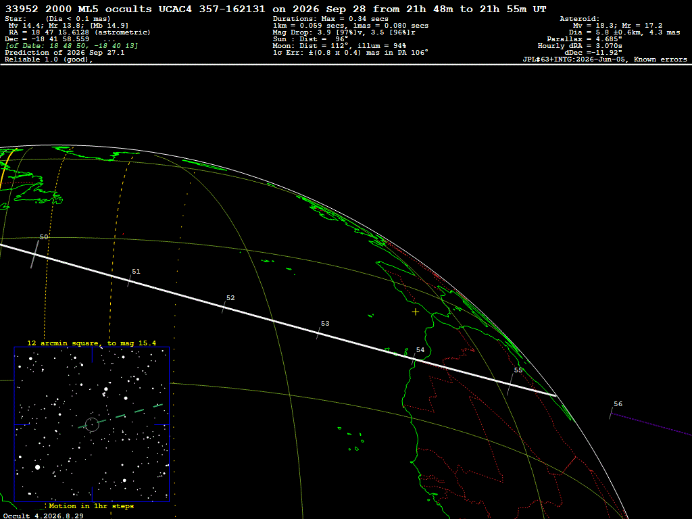Image resolution: width=692 pixels, height=519 pixels.
Task: Click the JPL#63+INTG orbit source text
Action: (605, 59)
